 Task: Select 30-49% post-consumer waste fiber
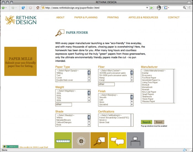[x=112, y=73]
